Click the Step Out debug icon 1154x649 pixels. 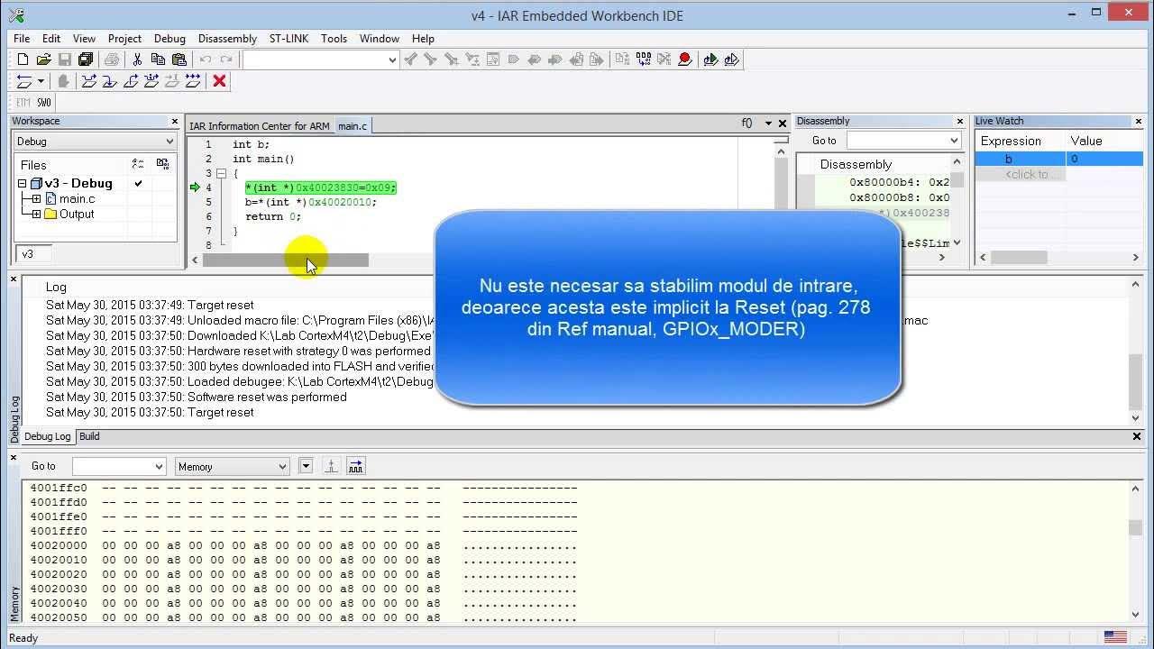point(130,81)
